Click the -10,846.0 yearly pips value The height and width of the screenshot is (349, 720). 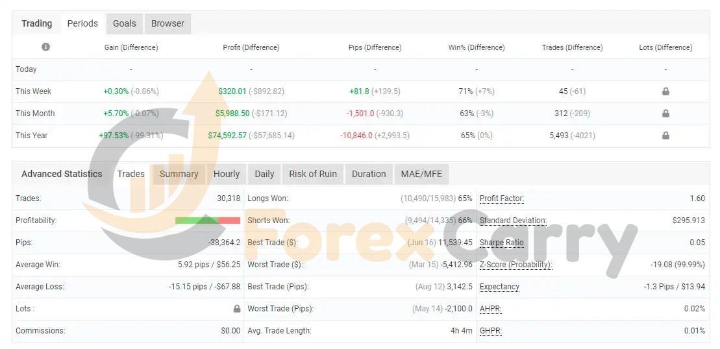[356, 136]
